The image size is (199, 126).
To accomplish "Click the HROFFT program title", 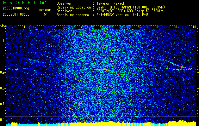I will coord(20,3).
